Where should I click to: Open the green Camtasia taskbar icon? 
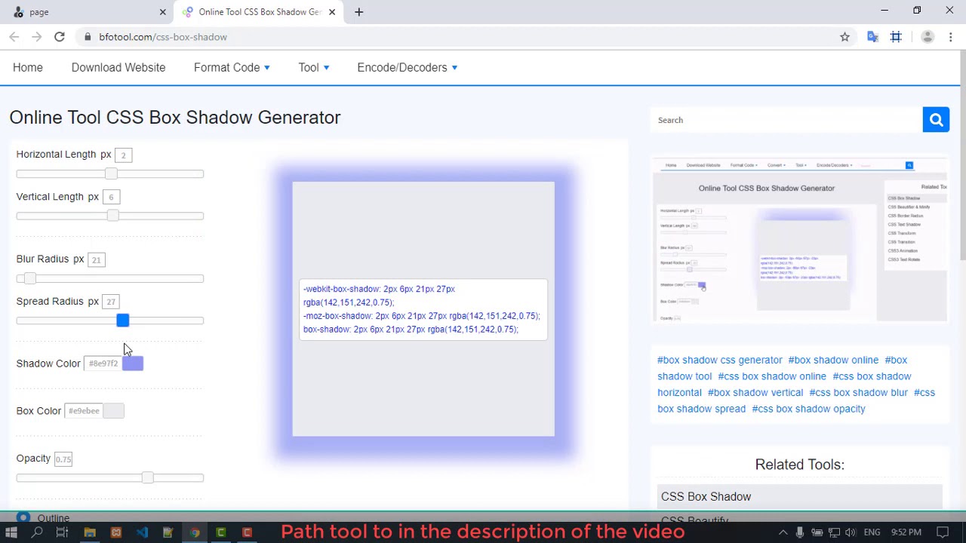221,532
